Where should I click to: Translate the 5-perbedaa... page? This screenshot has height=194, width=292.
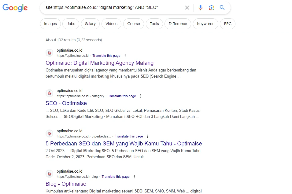pos(129,136)
